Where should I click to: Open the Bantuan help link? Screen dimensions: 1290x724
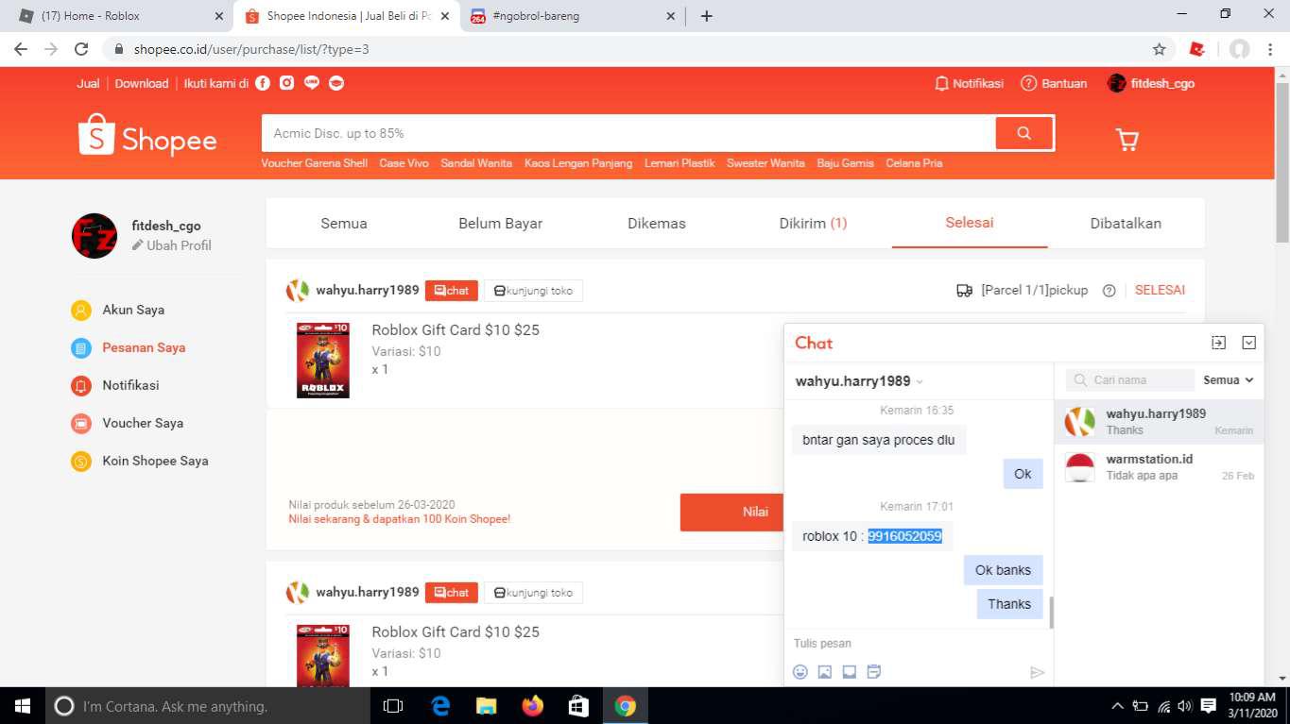[1054, 83]
